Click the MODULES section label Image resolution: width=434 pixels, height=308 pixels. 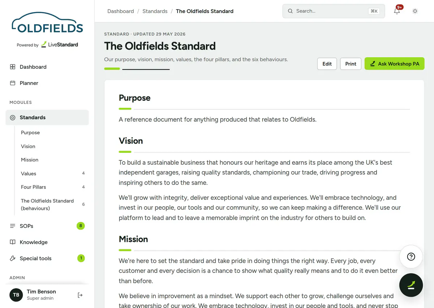click(21, 102)
